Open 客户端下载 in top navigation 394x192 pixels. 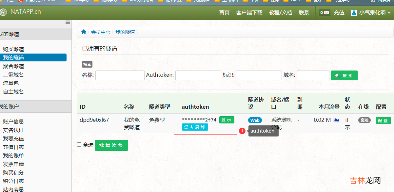(249, 13)
